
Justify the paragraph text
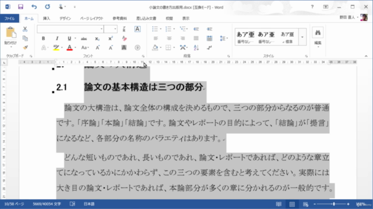coord(196,38)
